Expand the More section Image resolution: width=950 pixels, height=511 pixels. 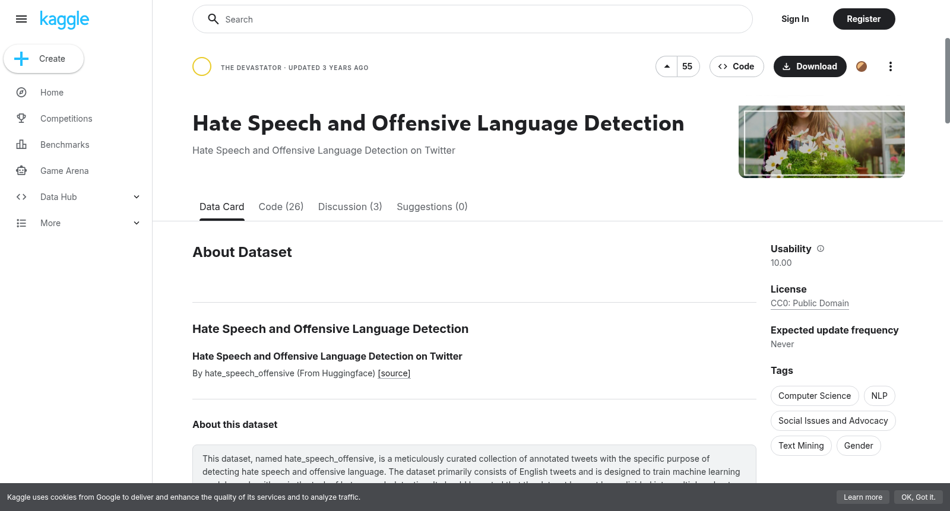point(137,223)
